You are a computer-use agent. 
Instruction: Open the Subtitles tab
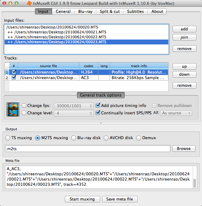[135, 12]
